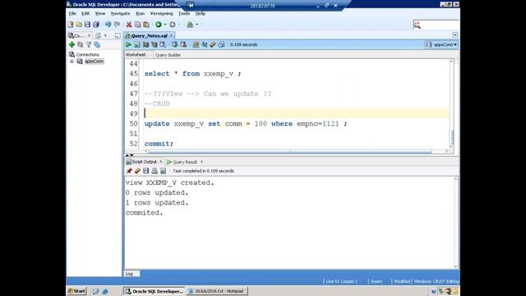Clear worksheet with the eraser icon

213,44
